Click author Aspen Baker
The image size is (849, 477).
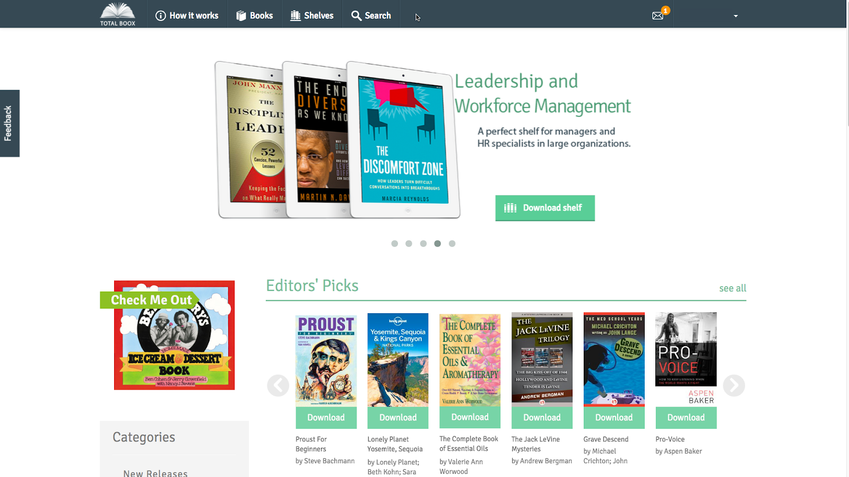click(683, 451)
